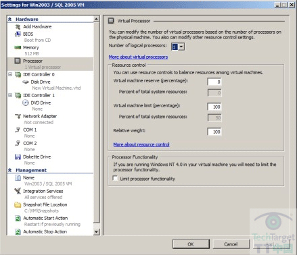Open More about virtual processors link
This screenshot has height=255, width=297.
(x=138, y=57)
